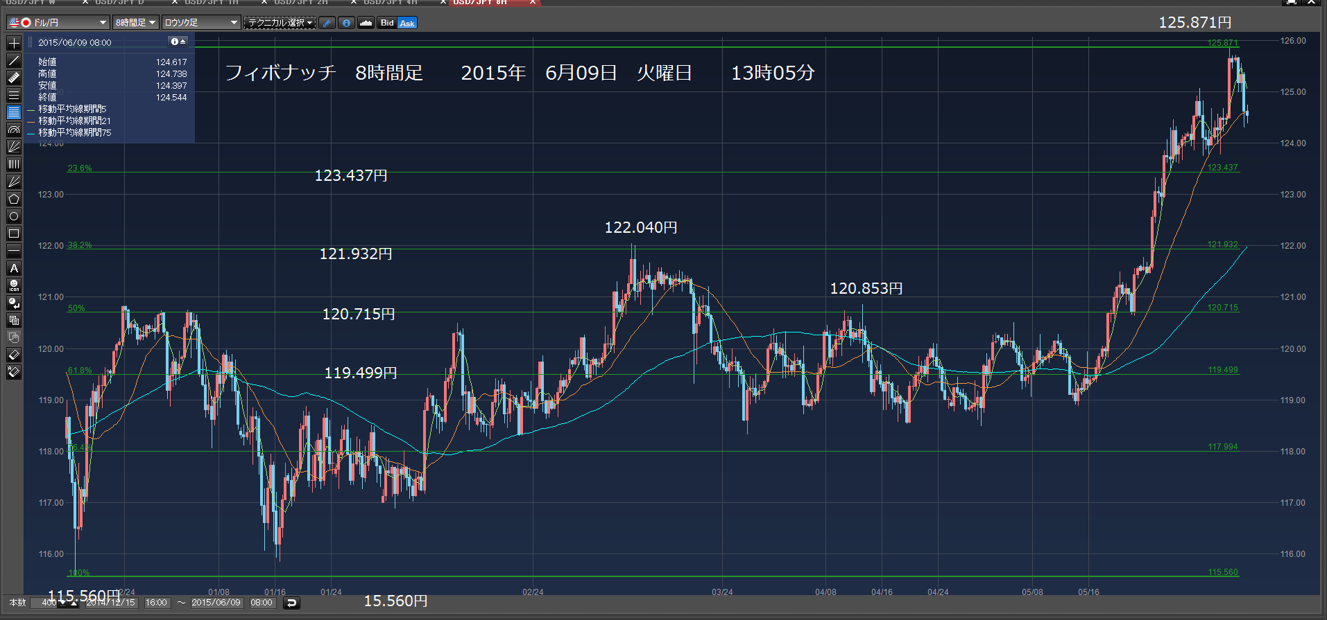Open the ドル/円 currency pair dropdown
The image size is (1327, 620).
pyautogui.click(x=58, y=23)
